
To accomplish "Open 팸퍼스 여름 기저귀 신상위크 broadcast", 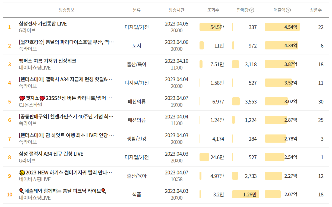I will [48, 61].
